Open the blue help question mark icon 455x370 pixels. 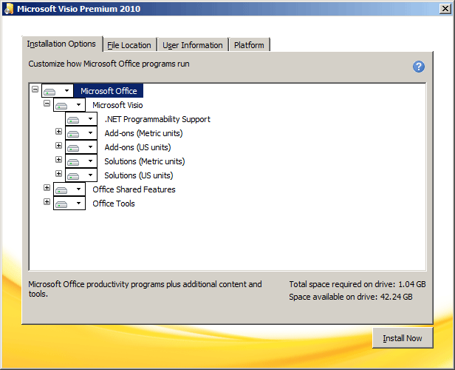point(418,67)
